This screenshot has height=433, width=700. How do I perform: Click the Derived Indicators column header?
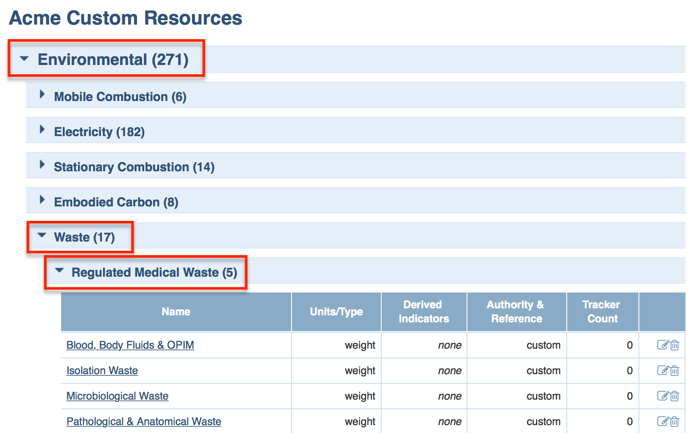424,312
